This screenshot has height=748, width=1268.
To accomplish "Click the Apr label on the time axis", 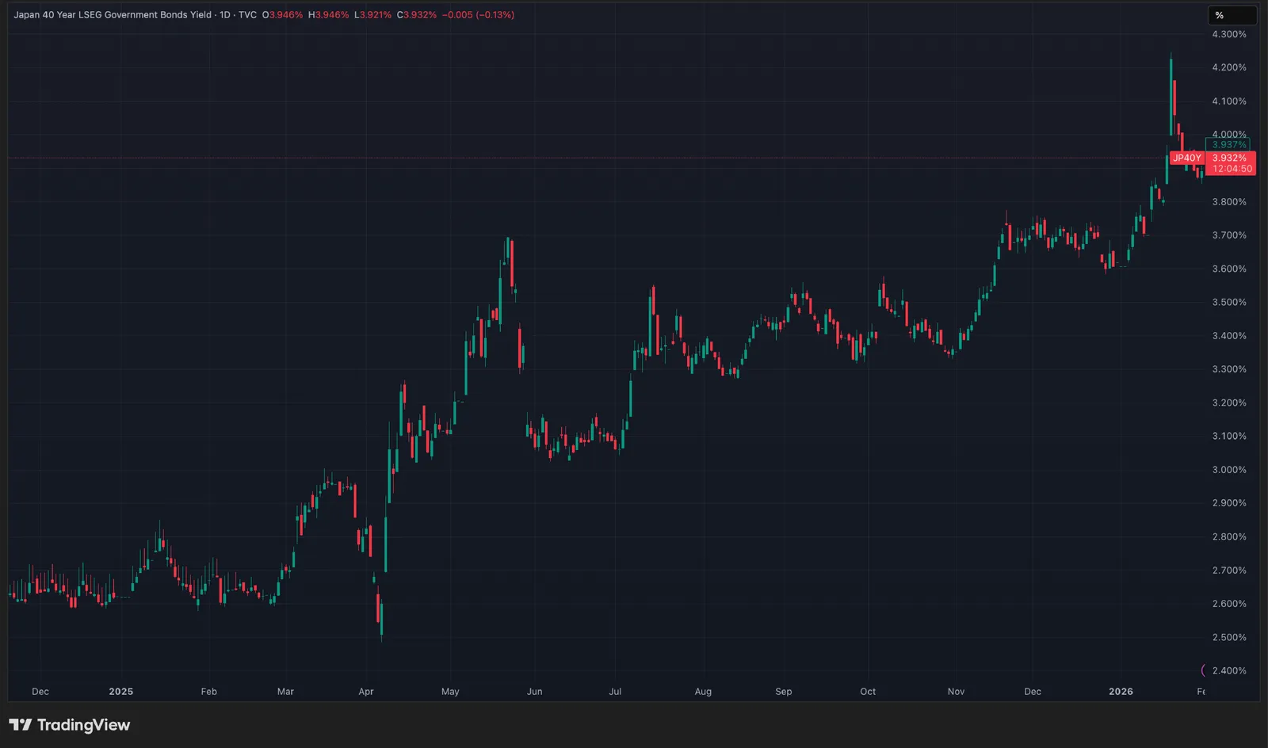I will pos(366,692).
